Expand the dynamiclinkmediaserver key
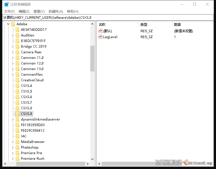216x169 pixels. coord(13,119)
